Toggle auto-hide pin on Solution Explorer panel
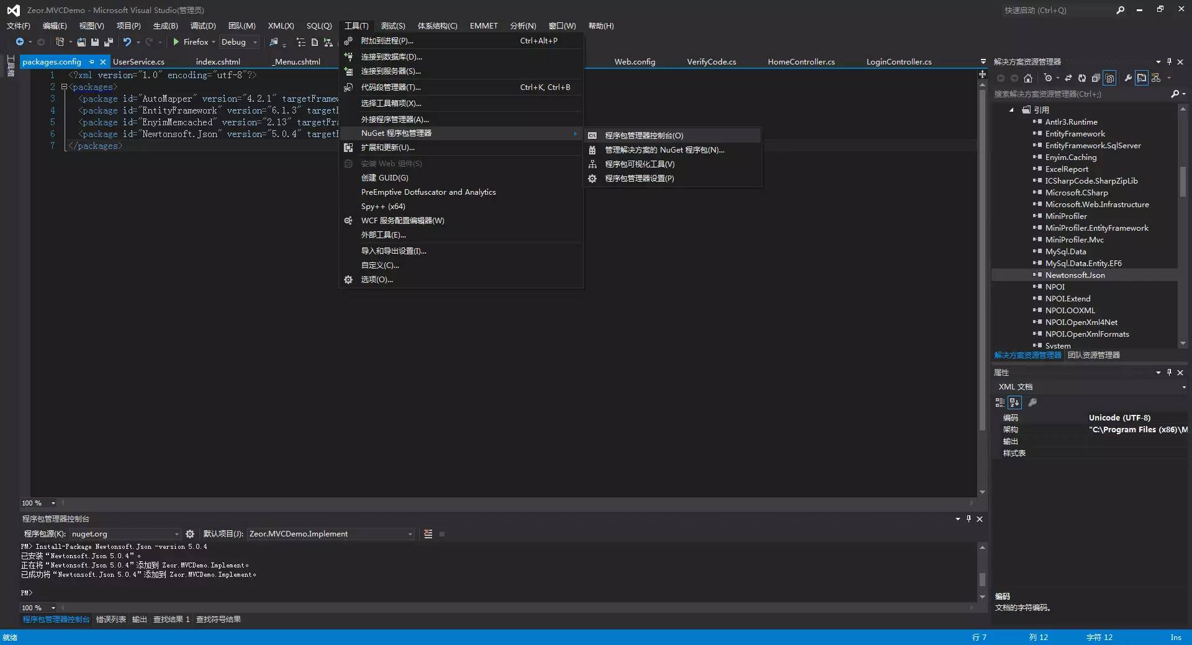Screen dimensions: 1192x645 (x=1169, y=61)
